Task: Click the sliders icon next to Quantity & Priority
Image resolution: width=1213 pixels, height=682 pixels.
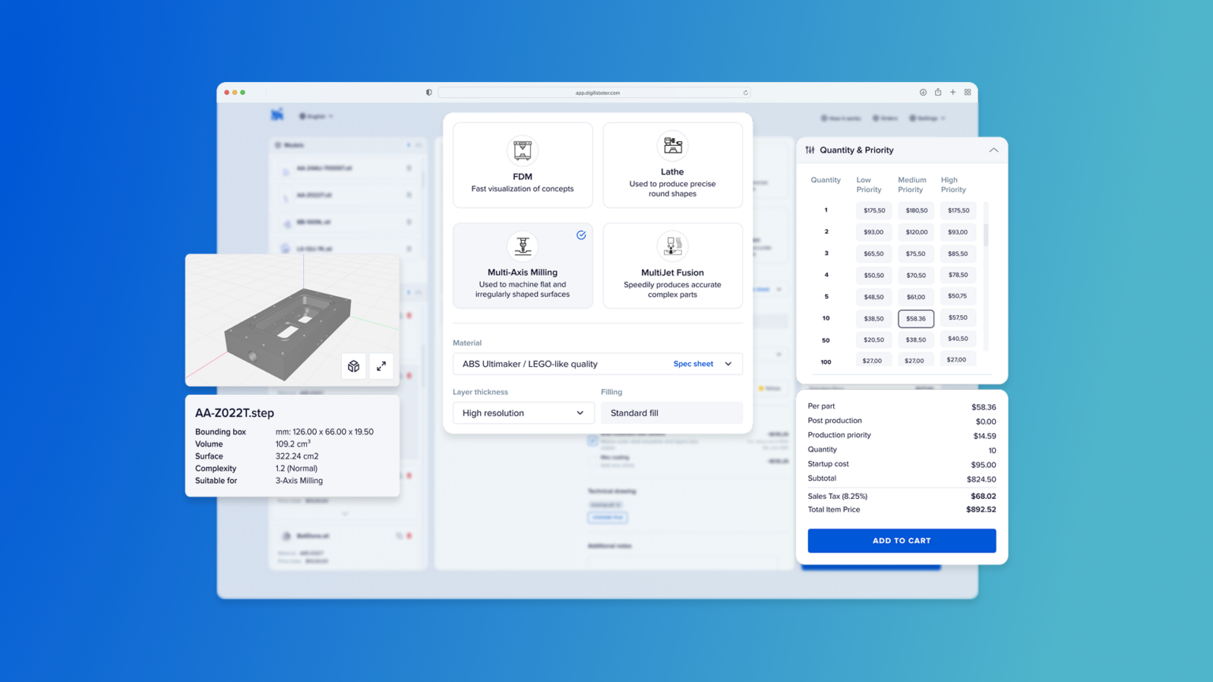Action: 809,150
